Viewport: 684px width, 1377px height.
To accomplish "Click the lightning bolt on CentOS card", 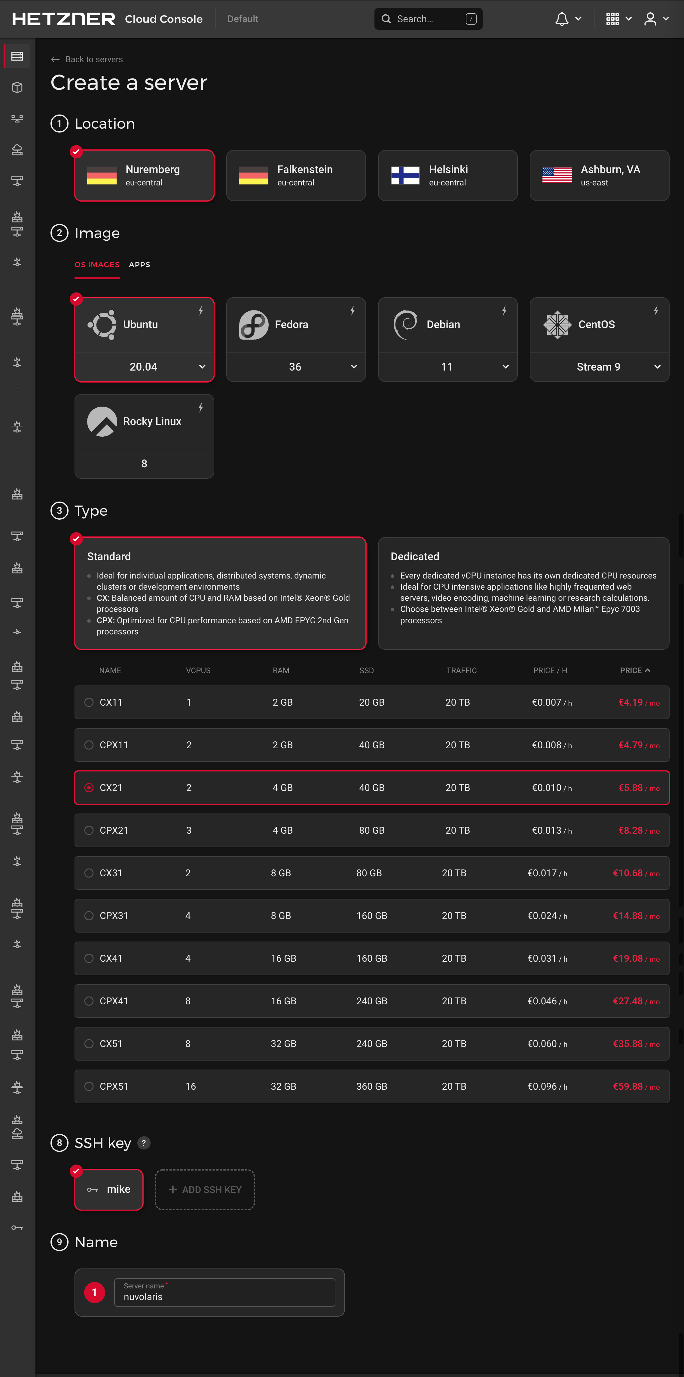I will coord(656,310).
